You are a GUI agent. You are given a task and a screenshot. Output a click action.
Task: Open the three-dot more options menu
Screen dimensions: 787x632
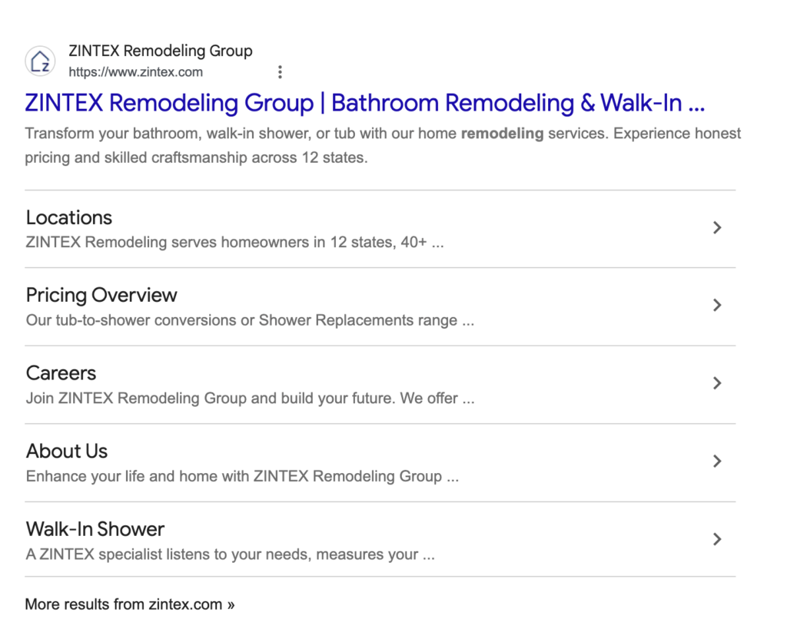pos(280,71)
